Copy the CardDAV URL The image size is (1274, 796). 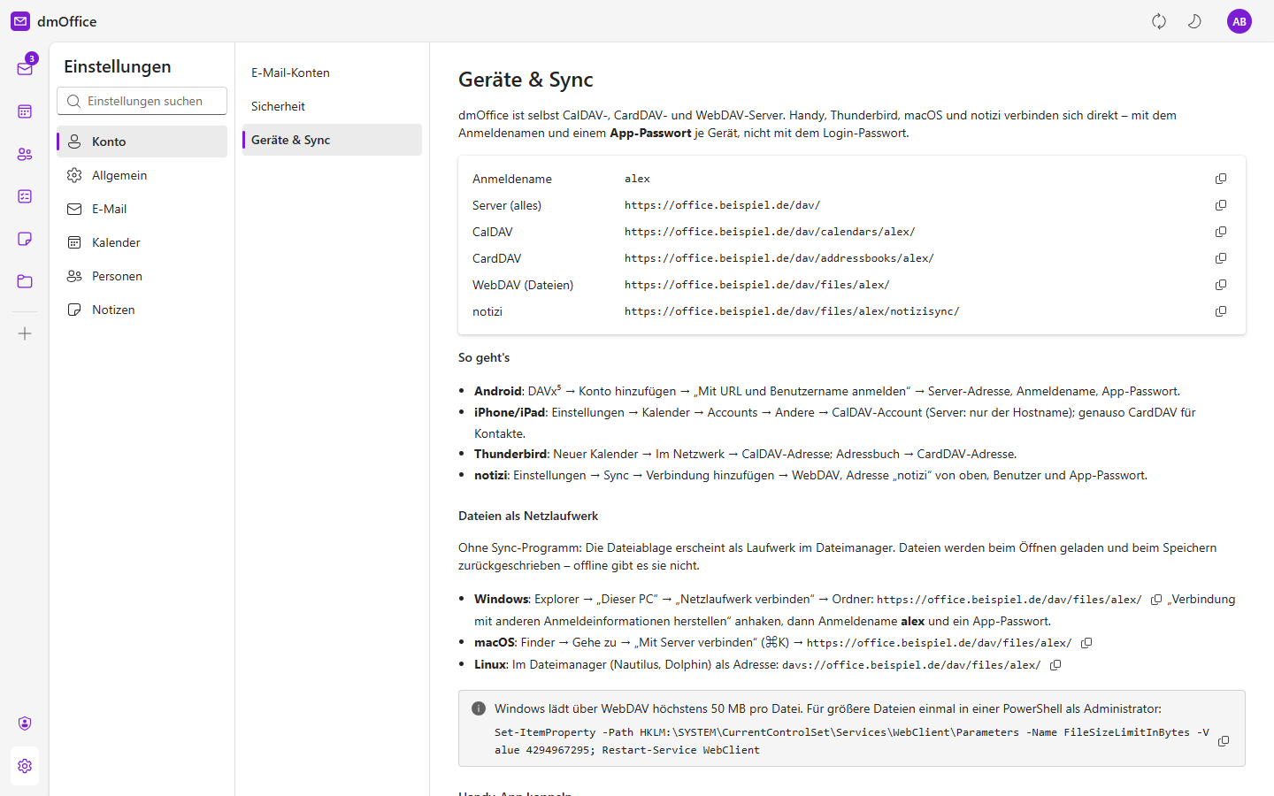pos(1221,258)
